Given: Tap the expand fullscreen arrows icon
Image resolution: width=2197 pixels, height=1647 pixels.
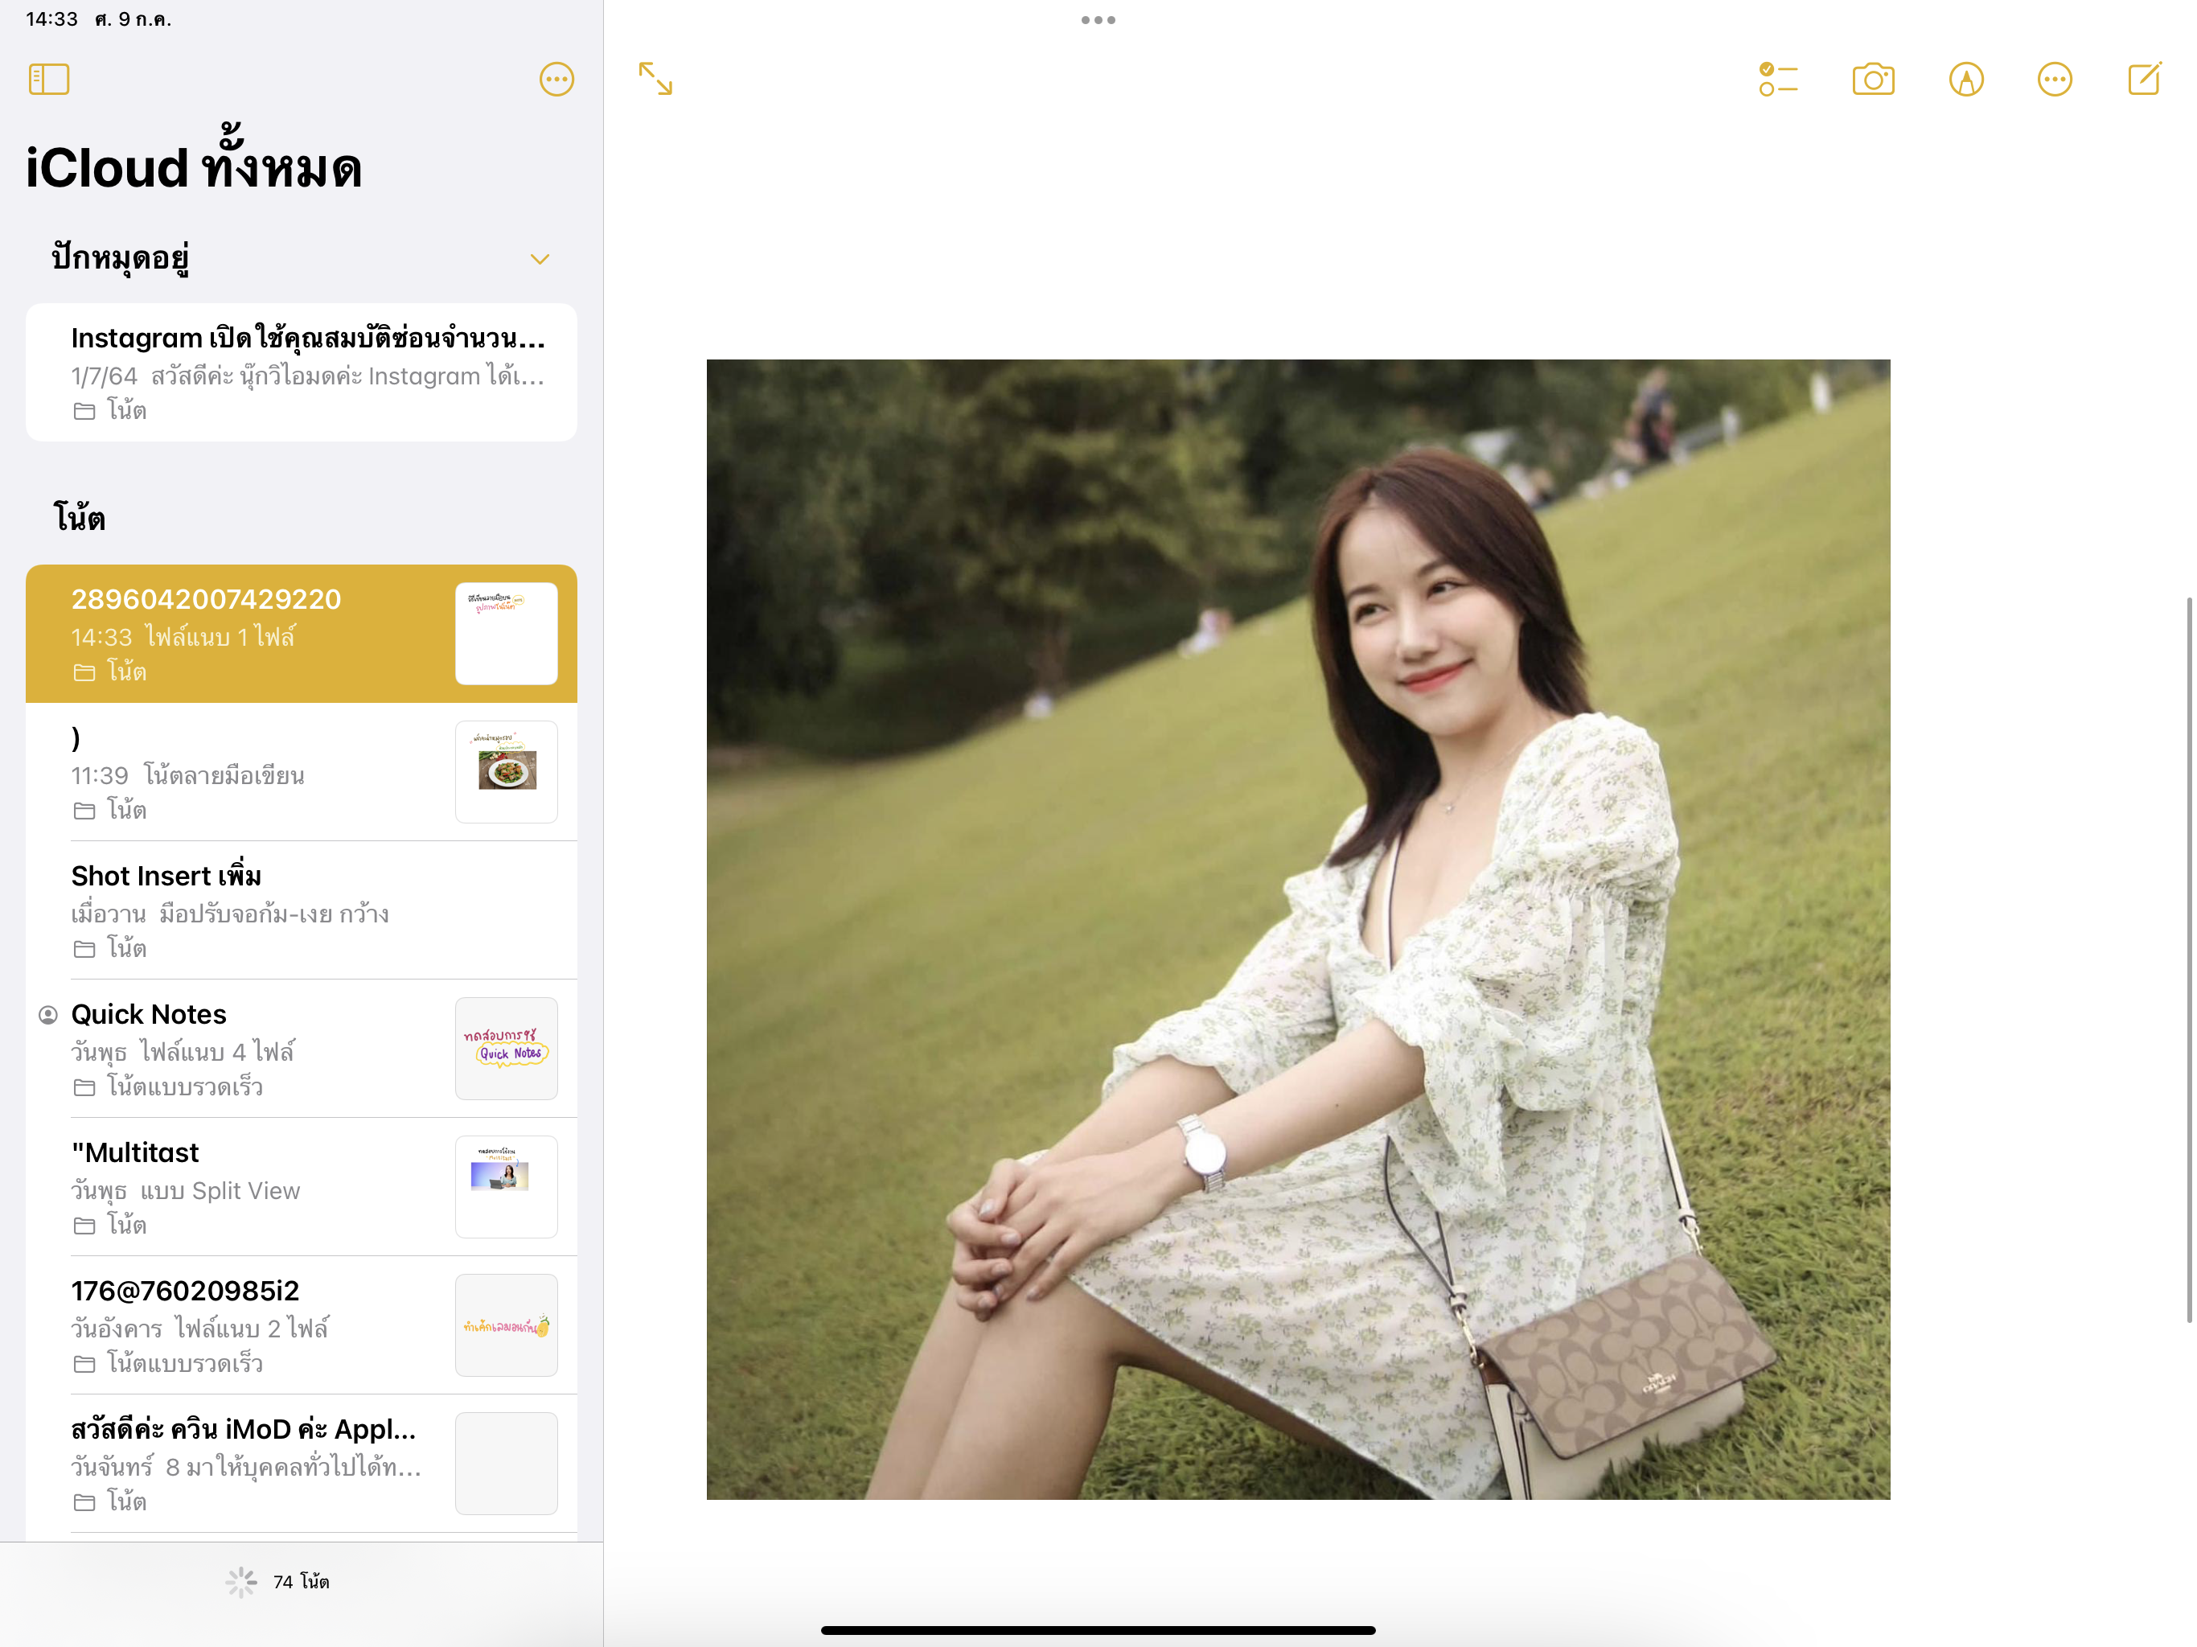Looking at the screenshot, I should [x=655, y=79].
